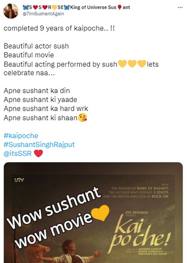Open the #SushantSinghRajput hashtag

point(39,144)
